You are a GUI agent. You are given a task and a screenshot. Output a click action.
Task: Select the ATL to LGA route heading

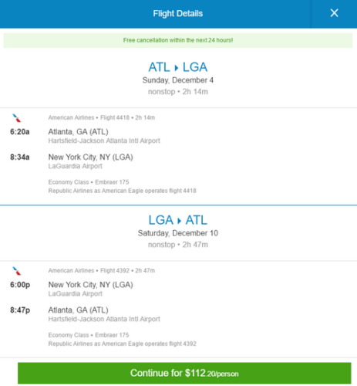(178, 67)
